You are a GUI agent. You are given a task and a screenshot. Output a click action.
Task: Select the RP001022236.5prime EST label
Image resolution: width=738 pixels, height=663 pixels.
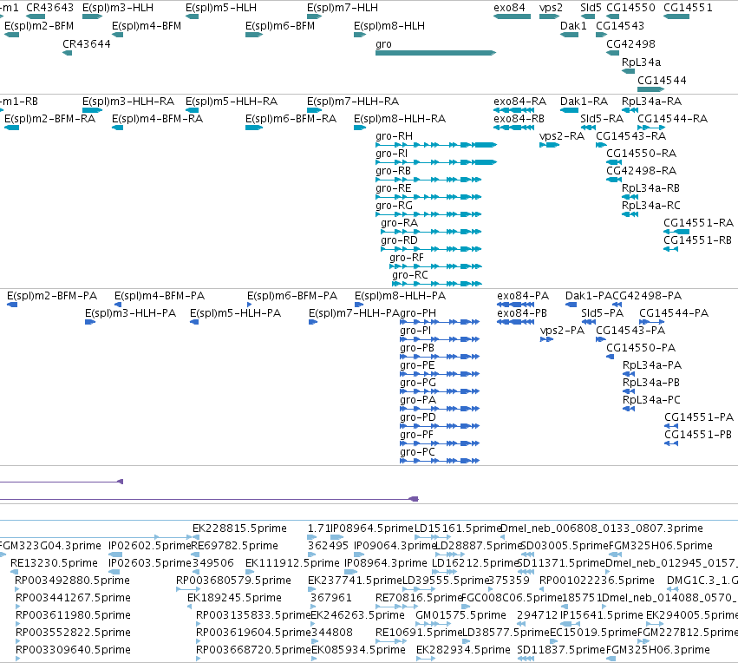coord(597,581)
